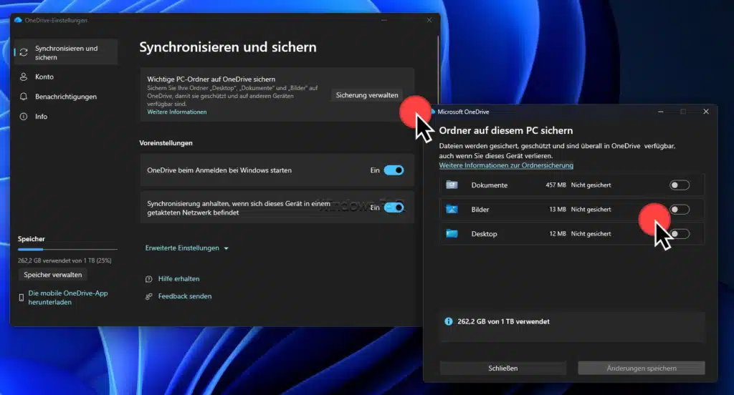Click the 13 MB size value
The image size is (734, 395).
558,210
